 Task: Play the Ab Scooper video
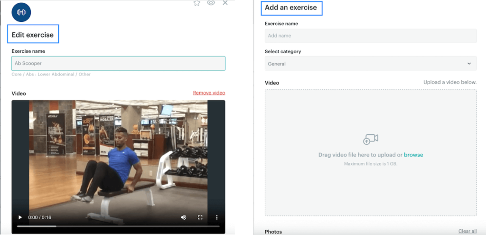pyautogui.click(x=20, y=217)
